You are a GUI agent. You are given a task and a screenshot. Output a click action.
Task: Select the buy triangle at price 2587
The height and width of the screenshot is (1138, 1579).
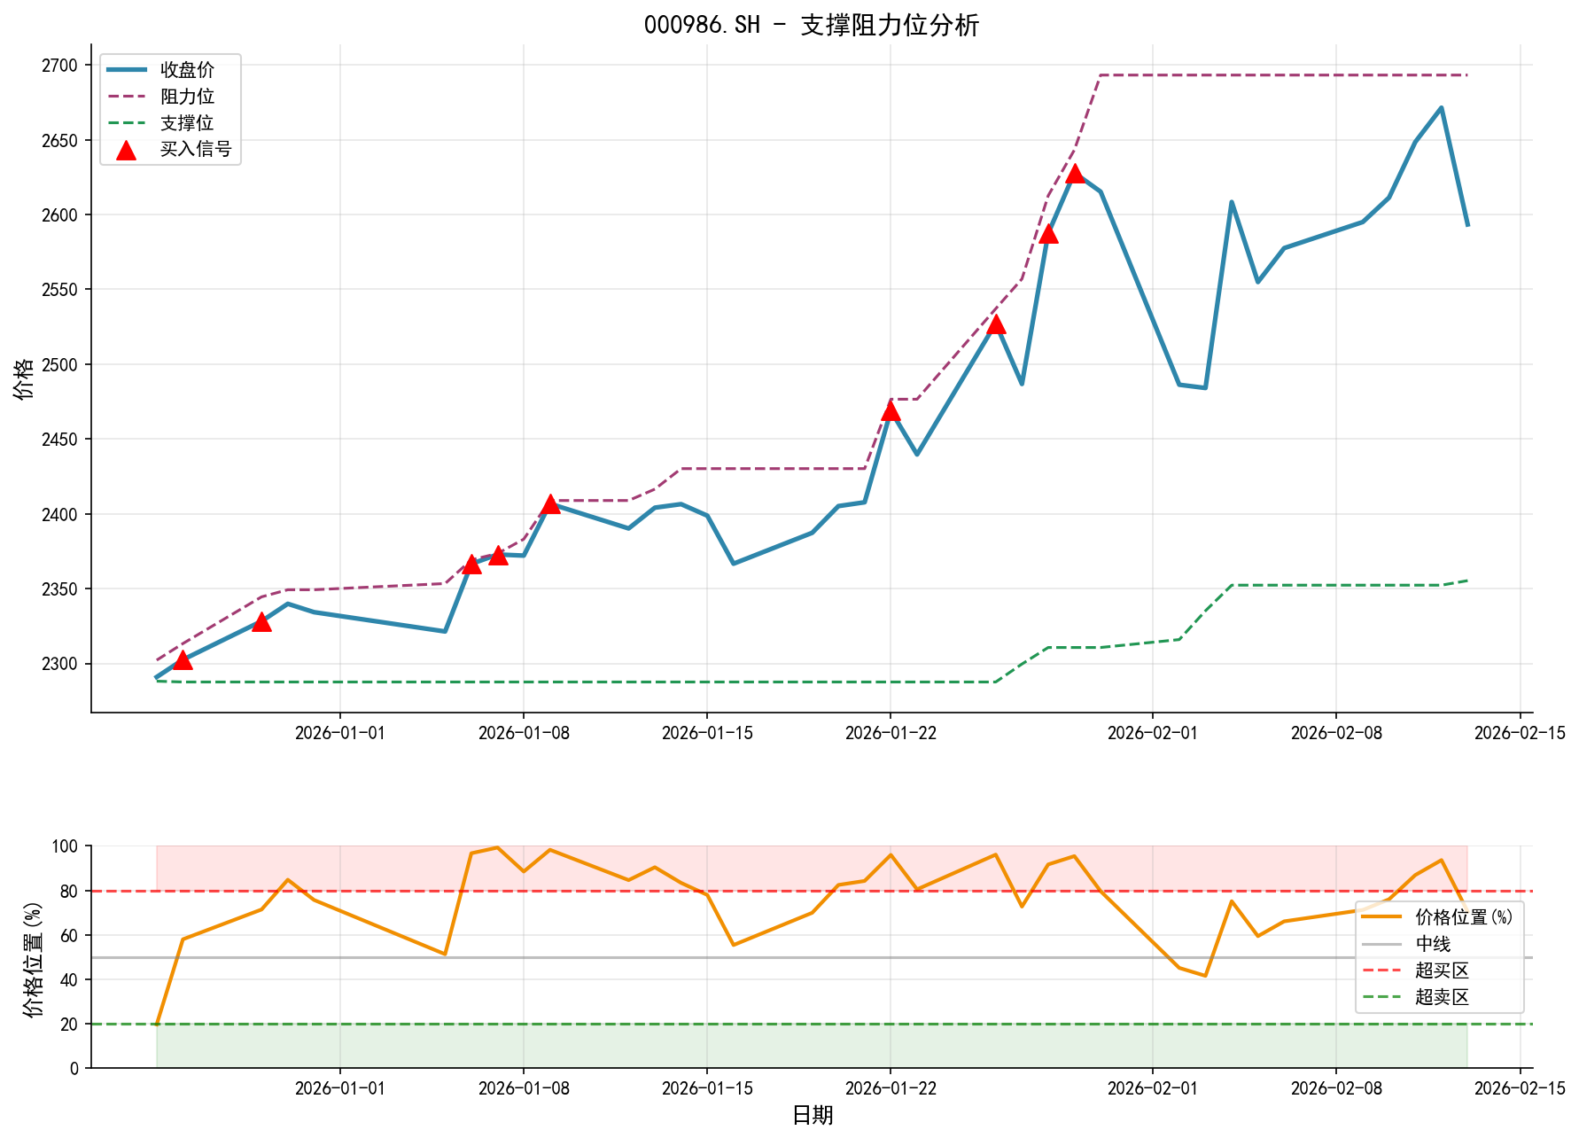[x=1048, y=235]
